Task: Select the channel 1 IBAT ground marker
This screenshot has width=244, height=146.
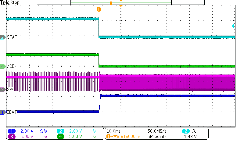Action: tap(3, 112)
